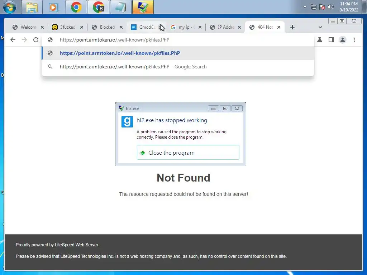Viewport: 367px width, 275px height.
Task: Open the tab search dropdown chevron
Action: [320, 27]
